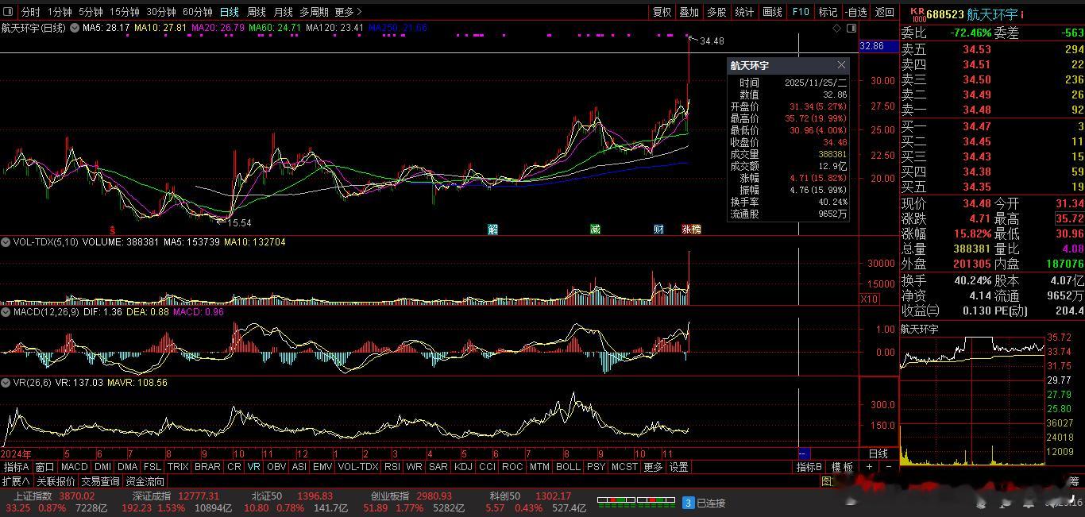Screen dimensions: 1085x517
Task: Click the 上证指数 status bar entry
Action: click(33, 496)
